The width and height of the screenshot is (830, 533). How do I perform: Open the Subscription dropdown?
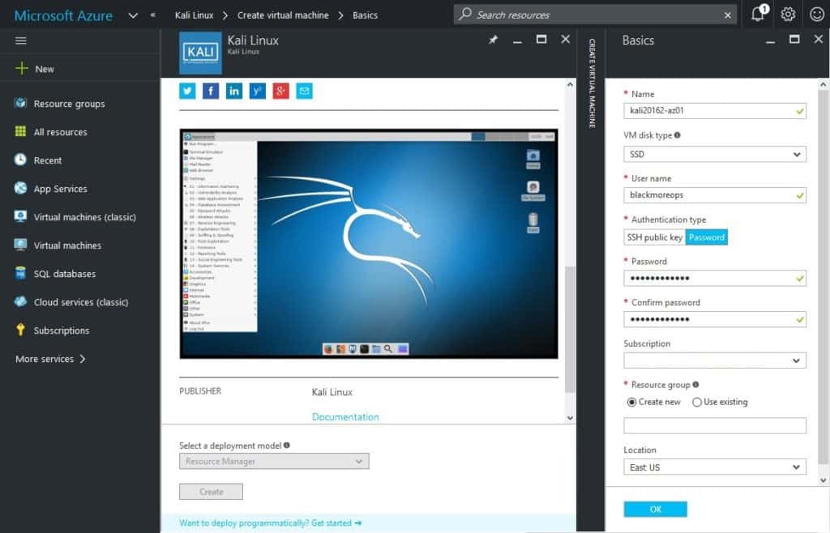(x=715, y=360)
